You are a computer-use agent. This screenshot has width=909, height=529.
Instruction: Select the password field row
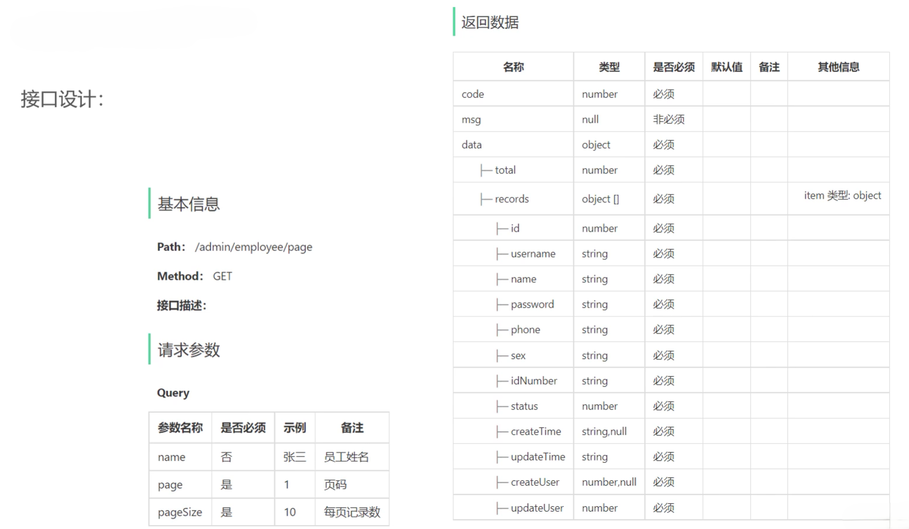pyautogui.click(x=532, y=304)
